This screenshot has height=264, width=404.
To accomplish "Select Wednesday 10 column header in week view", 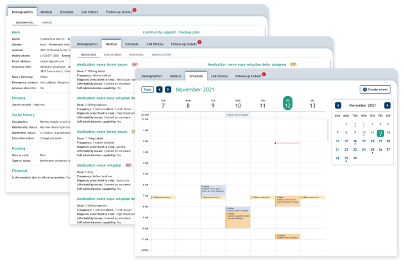I will pyautogui.click(x=238, y=104).
